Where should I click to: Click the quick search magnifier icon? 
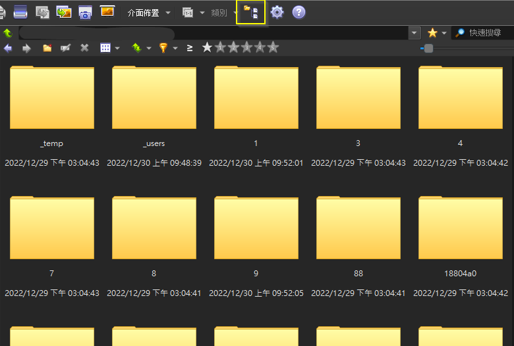coord(460,33)
